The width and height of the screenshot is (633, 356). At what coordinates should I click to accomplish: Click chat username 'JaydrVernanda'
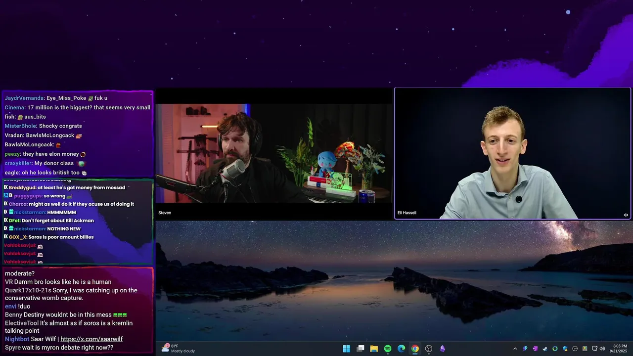(24, 98)
